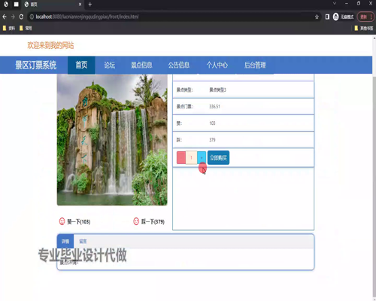Open the 公告信息 navigation item

coord(179,65)
